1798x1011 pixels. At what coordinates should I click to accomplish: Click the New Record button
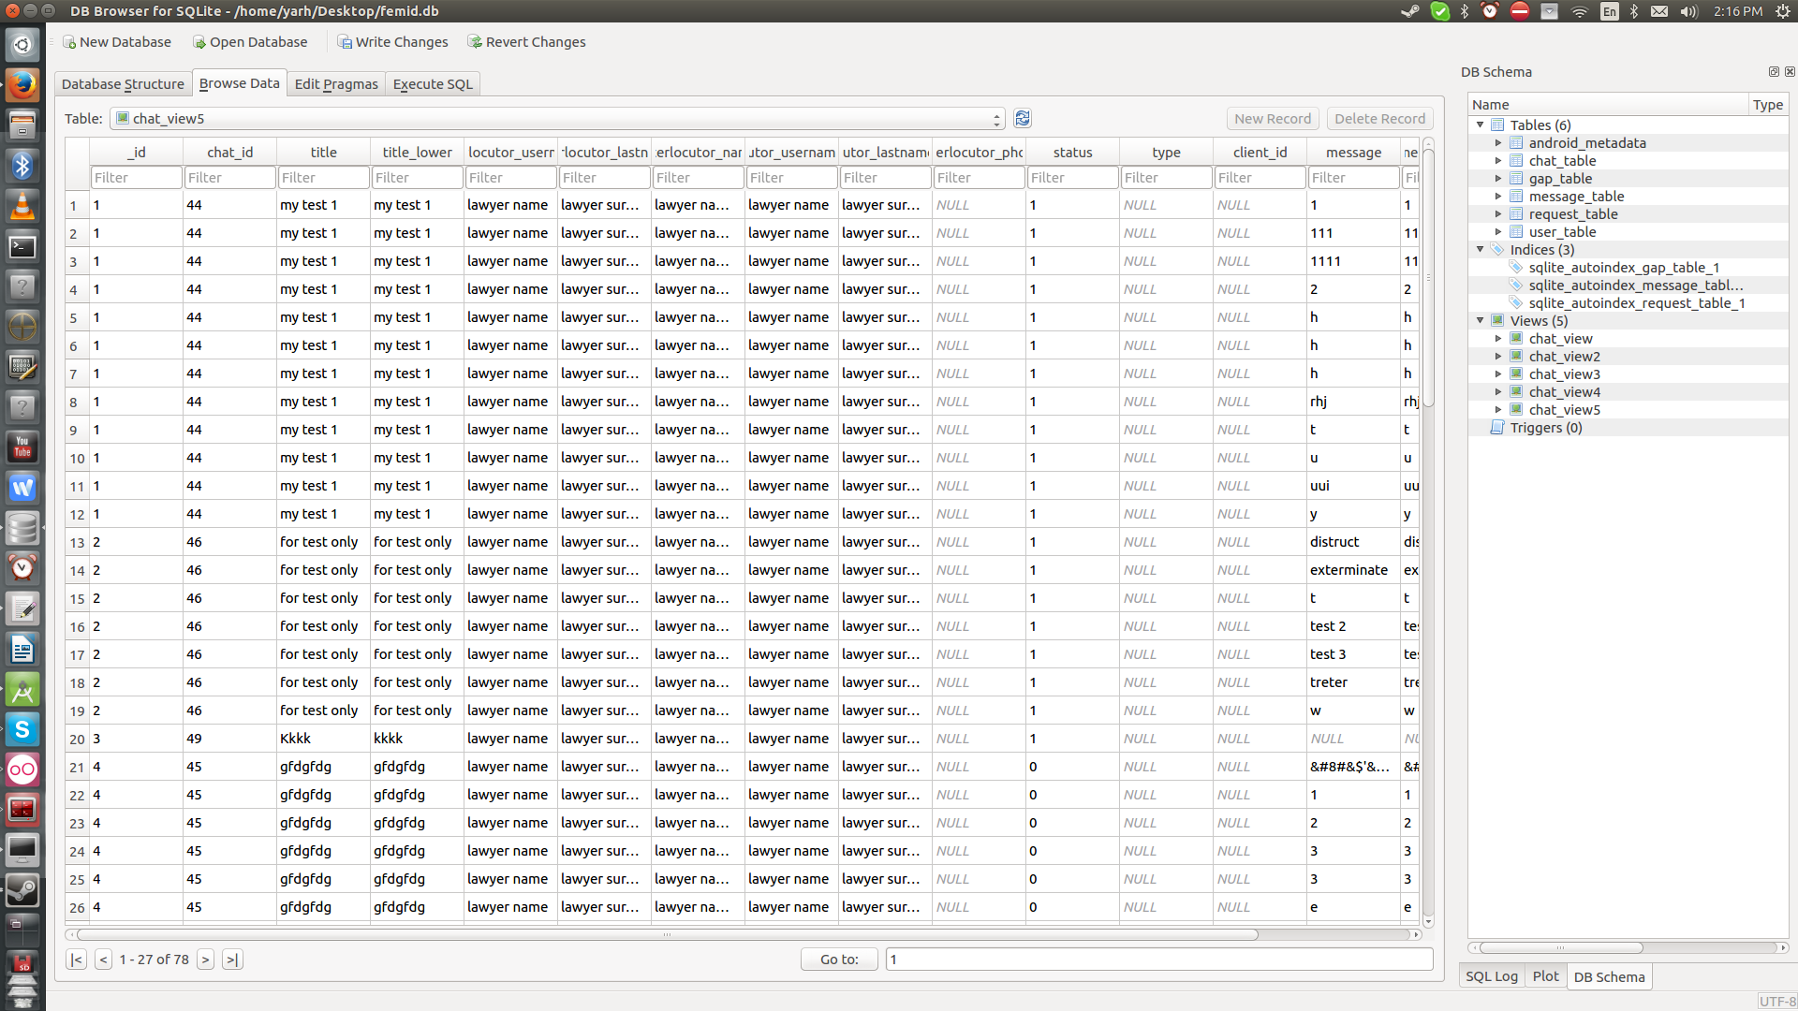(1272, 119)
